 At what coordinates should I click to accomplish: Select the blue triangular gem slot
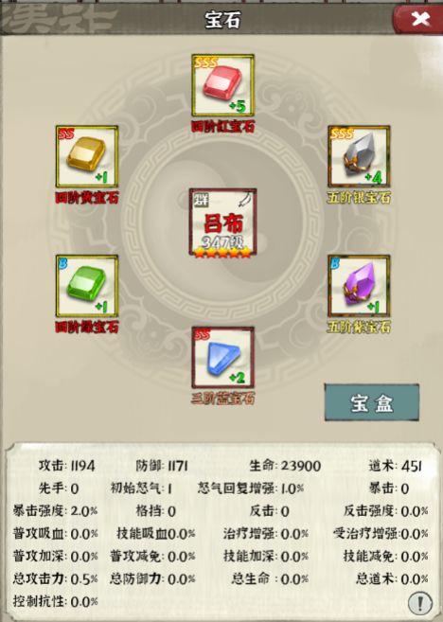(222, 358)
